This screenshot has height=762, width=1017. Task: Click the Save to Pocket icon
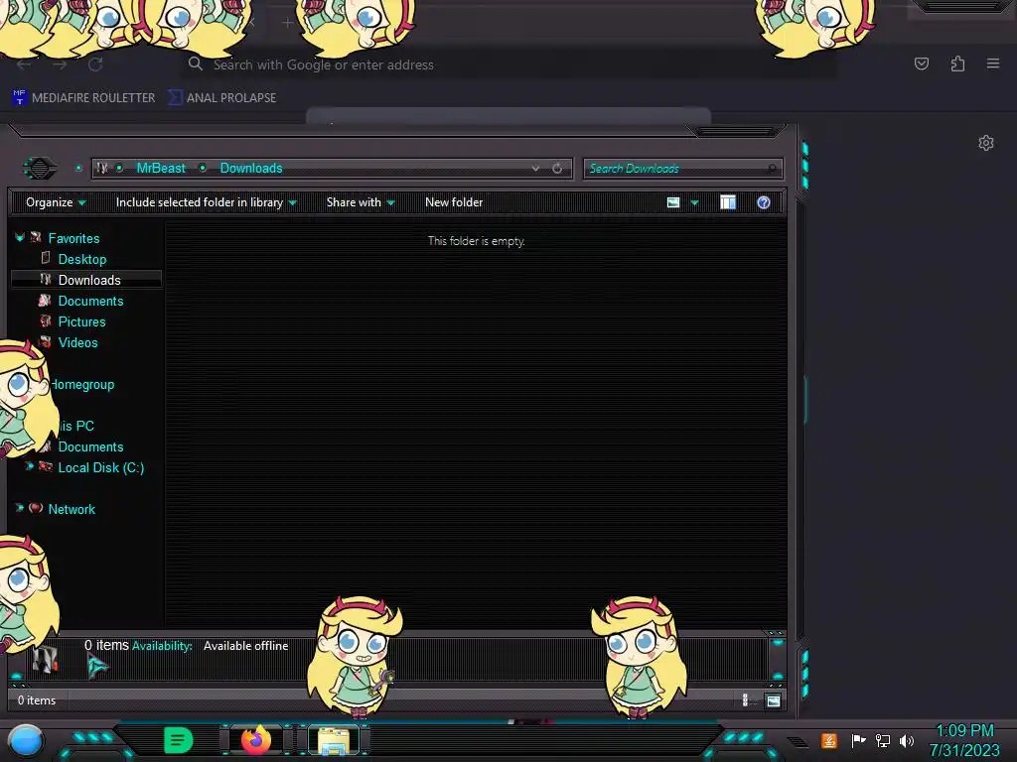921,63
